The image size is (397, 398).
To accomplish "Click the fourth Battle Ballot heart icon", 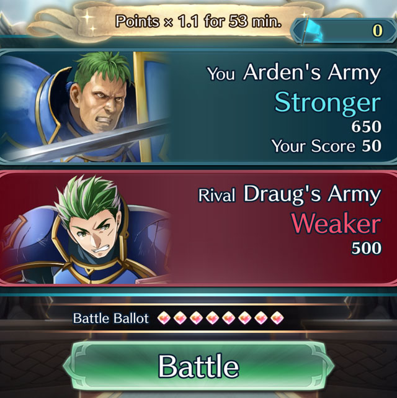I will click(212, 318).
